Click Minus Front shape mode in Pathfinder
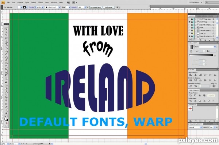The height and width of the screenshot is (145, 219). click(195, 95)
